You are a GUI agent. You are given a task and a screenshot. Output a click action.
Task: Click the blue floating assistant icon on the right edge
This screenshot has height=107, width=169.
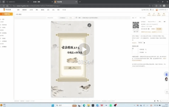[x=166, y=74]
